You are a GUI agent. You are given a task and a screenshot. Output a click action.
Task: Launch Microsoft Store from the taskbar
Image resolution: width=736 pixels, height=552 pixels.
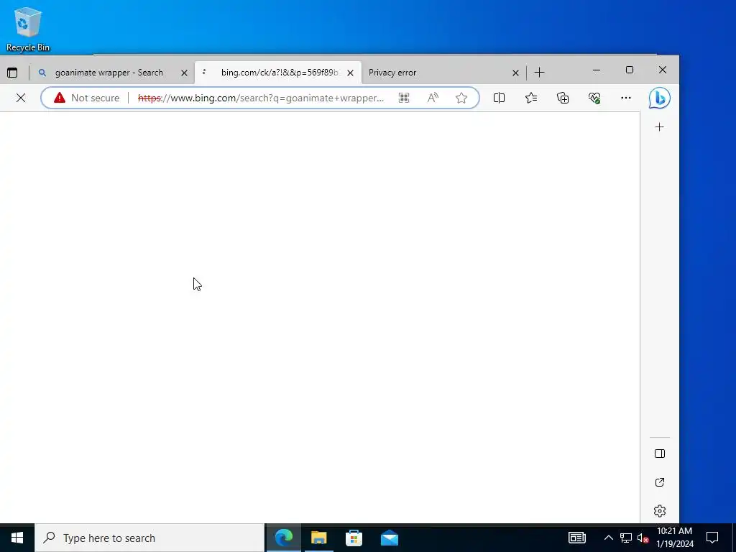(354, 538)
